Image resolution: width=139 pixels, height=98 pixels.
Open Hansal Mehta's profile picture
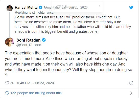click(x=10, y=8)
